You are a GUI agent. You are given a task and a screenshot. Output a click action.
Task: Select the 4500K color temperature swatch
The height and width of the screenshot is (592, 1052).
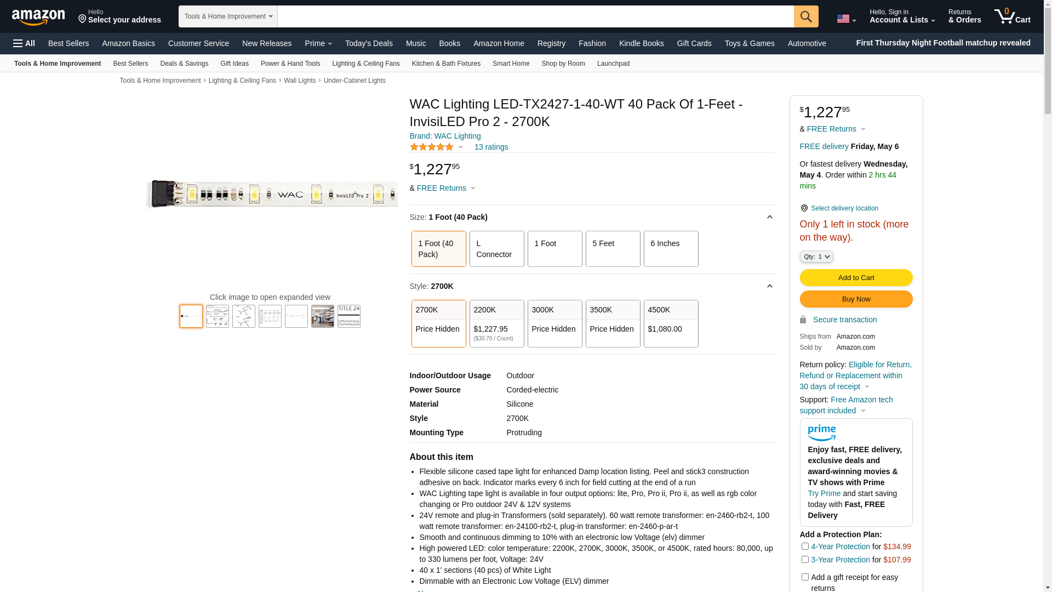(671, 323)
